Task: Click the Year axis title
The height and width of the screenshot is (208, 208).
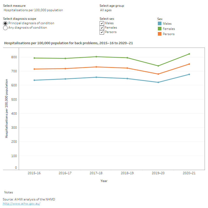Action: pos(104,181)
